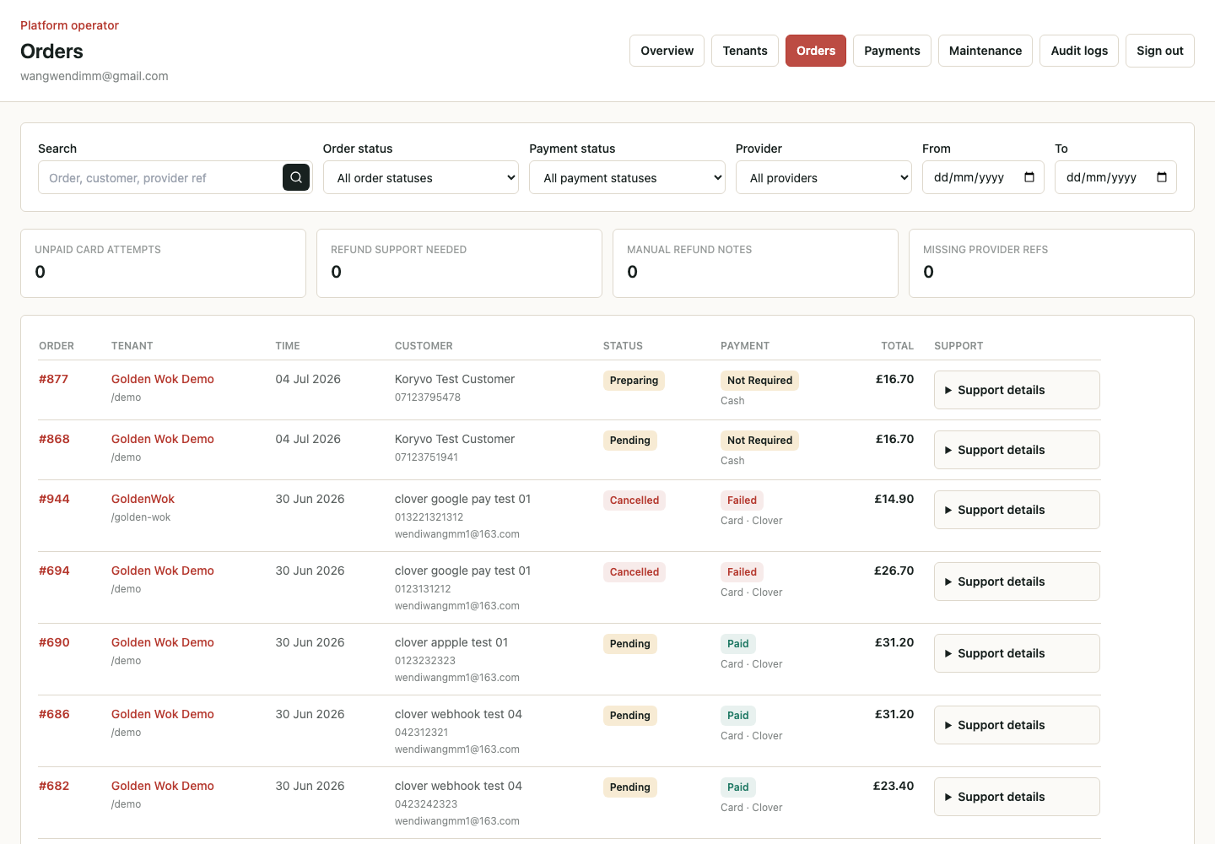Expand Support details for order #686
The width and height of the screenshot is (1215, 844).
1017,725
